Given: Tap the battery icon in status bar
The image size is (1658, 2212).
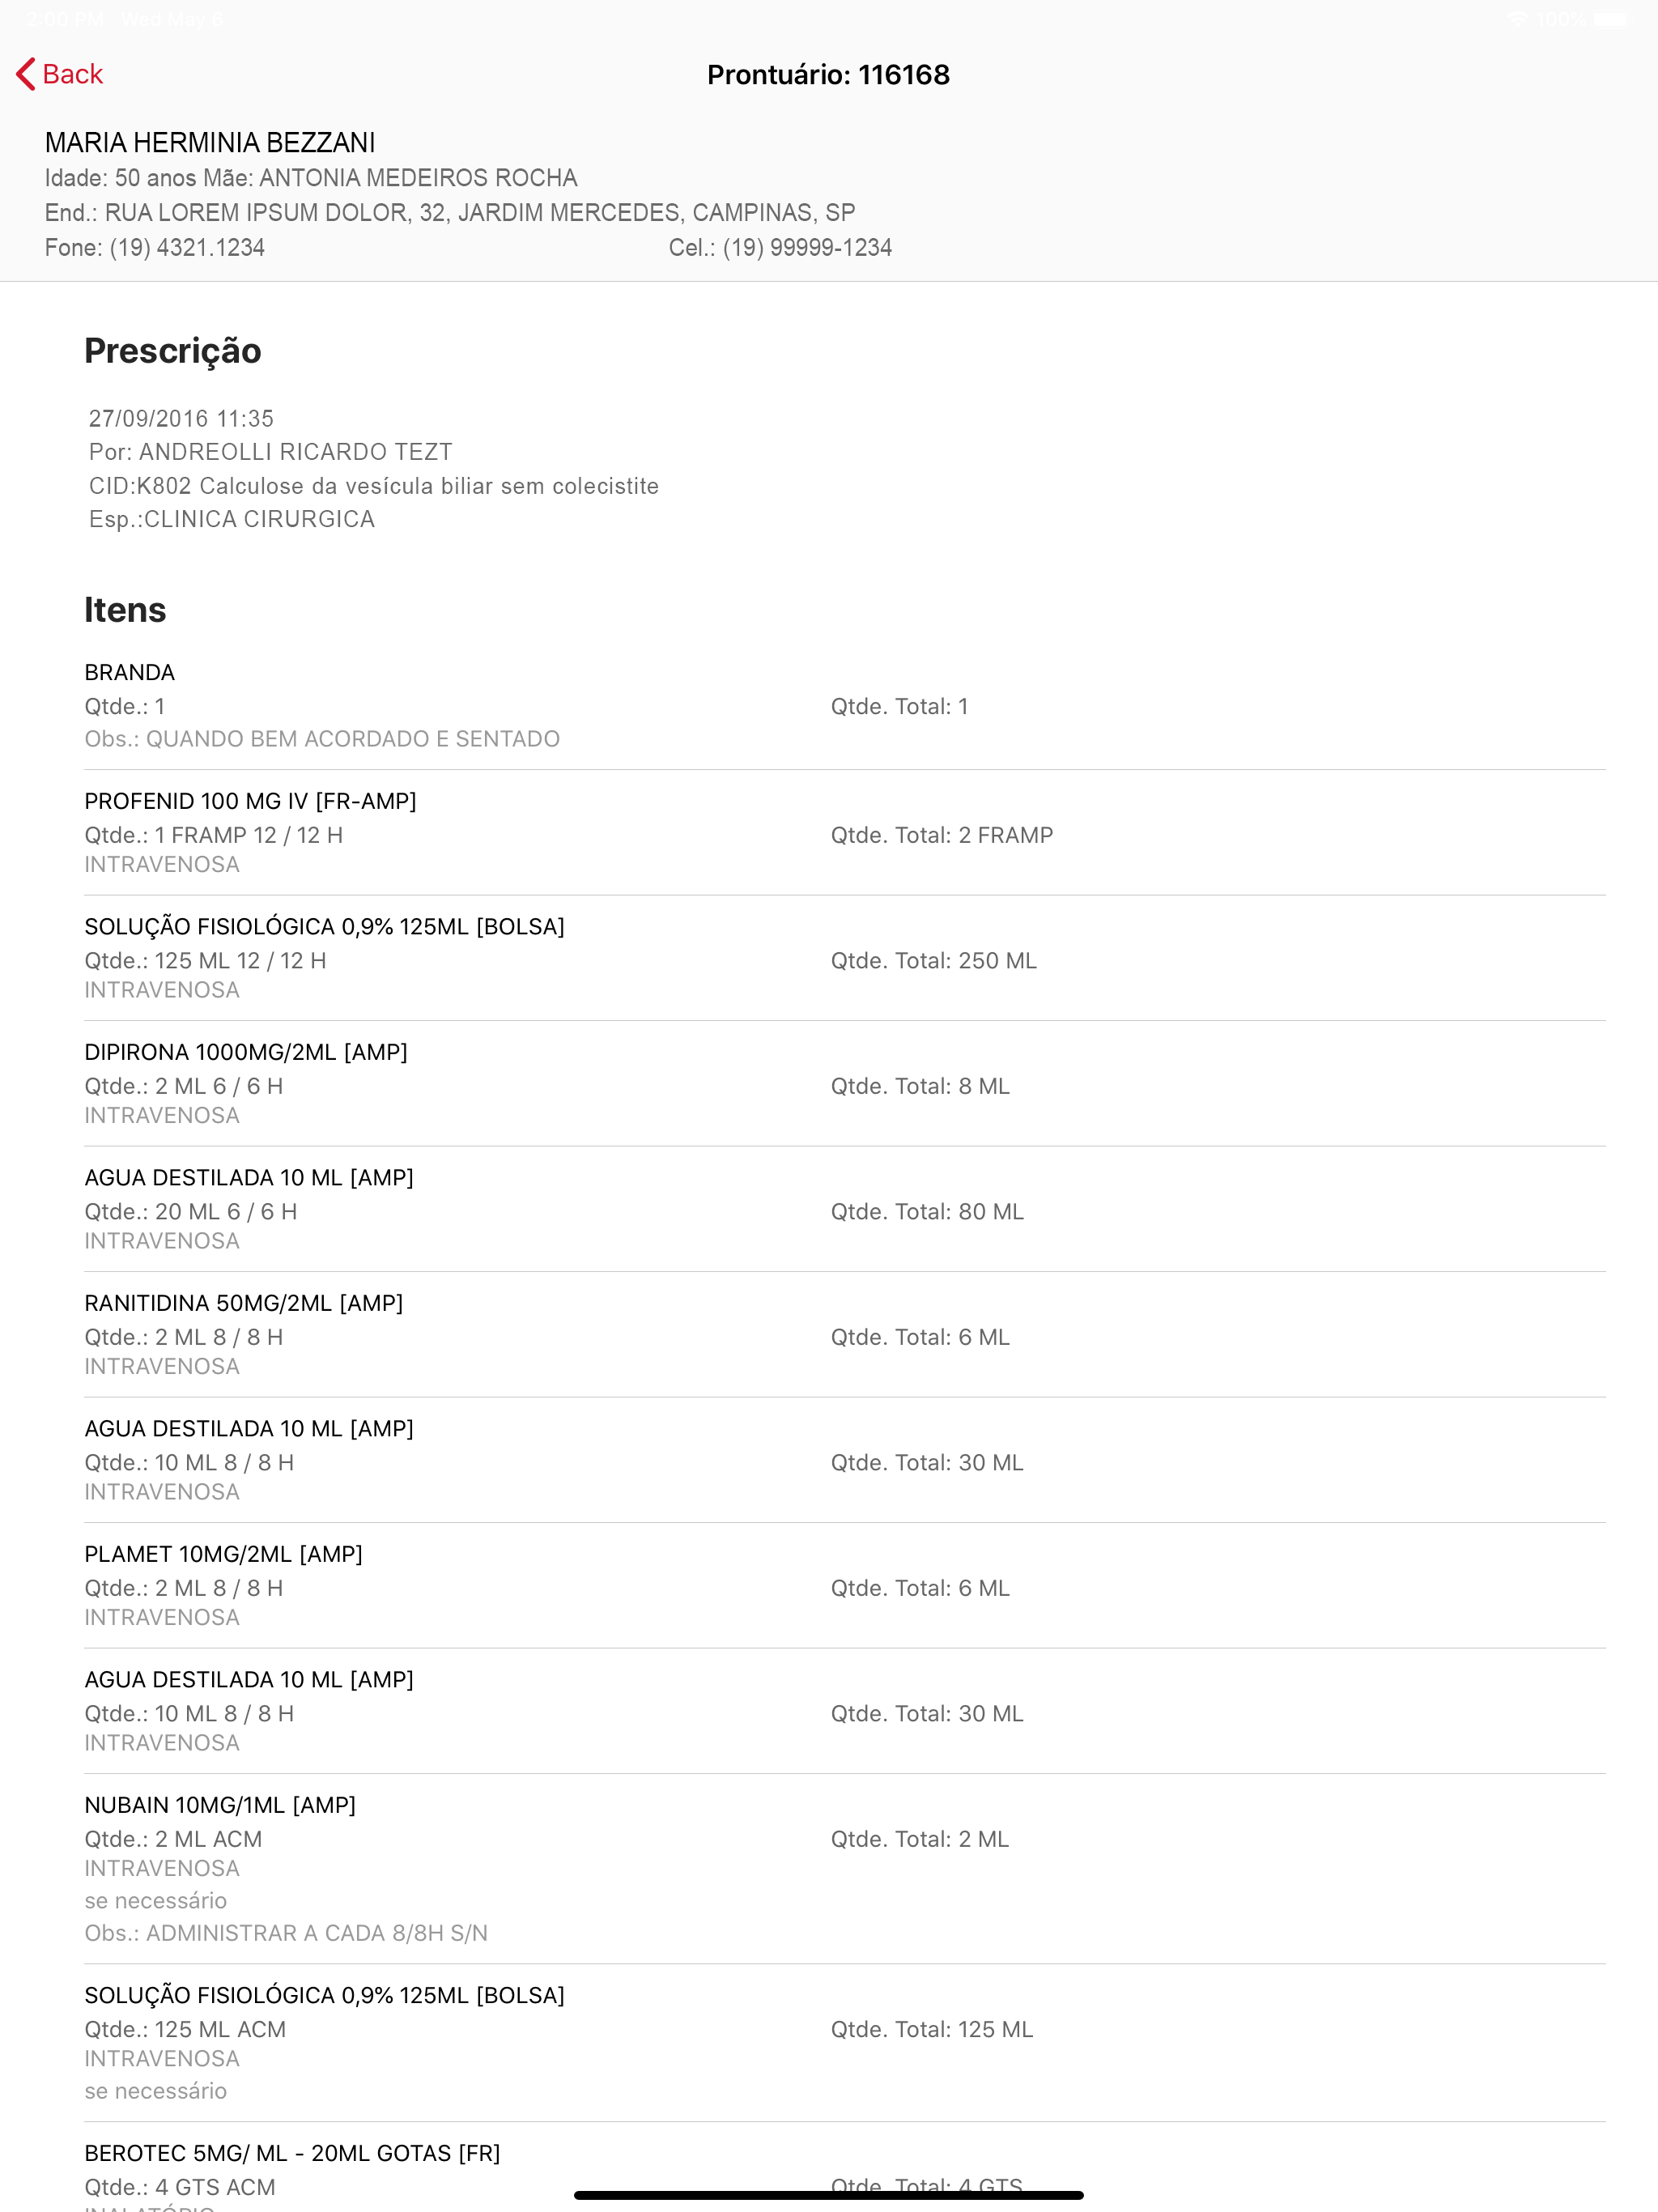Looking at the screenshot, I should [x=1612, y=19].
